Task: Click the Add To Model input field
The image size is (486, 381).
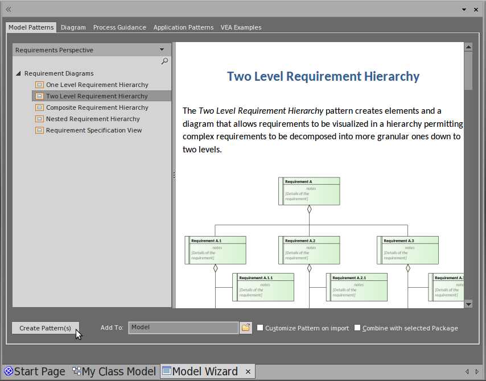Action: tap(183, 328)
